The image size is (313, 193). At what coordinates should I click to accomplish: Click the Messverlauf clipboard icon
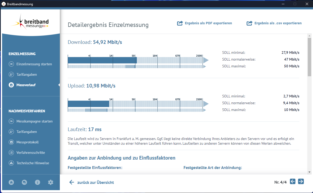tap(11, 85)
